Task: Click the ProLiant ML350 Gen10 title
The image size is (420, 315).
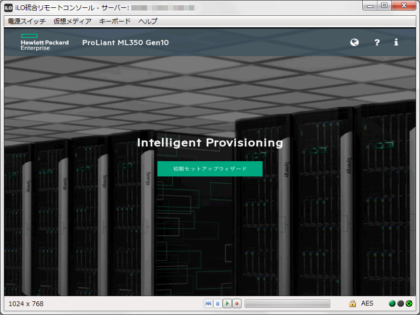Action: (125, 43)
